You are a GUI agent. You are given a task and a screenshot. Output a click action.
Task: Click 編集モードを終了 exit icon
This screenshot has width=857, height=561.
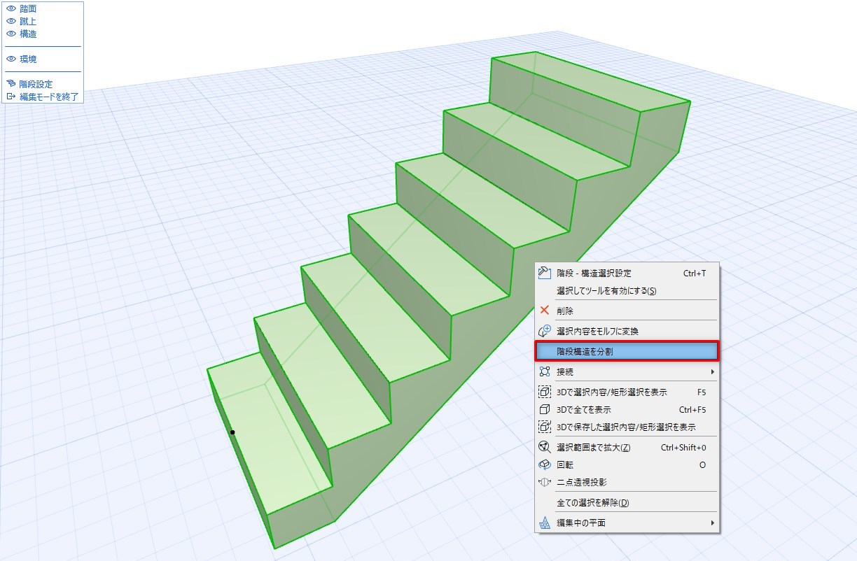coord(11,97)
